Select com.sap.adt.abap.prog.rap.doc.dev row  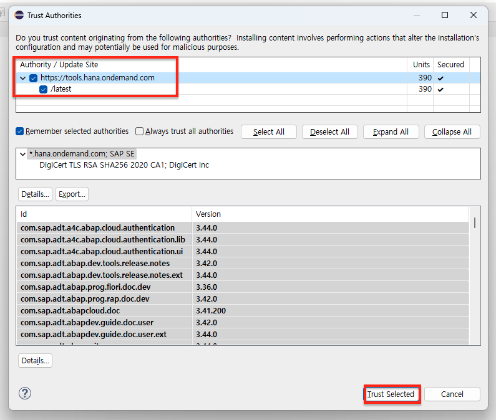[243, 299]
